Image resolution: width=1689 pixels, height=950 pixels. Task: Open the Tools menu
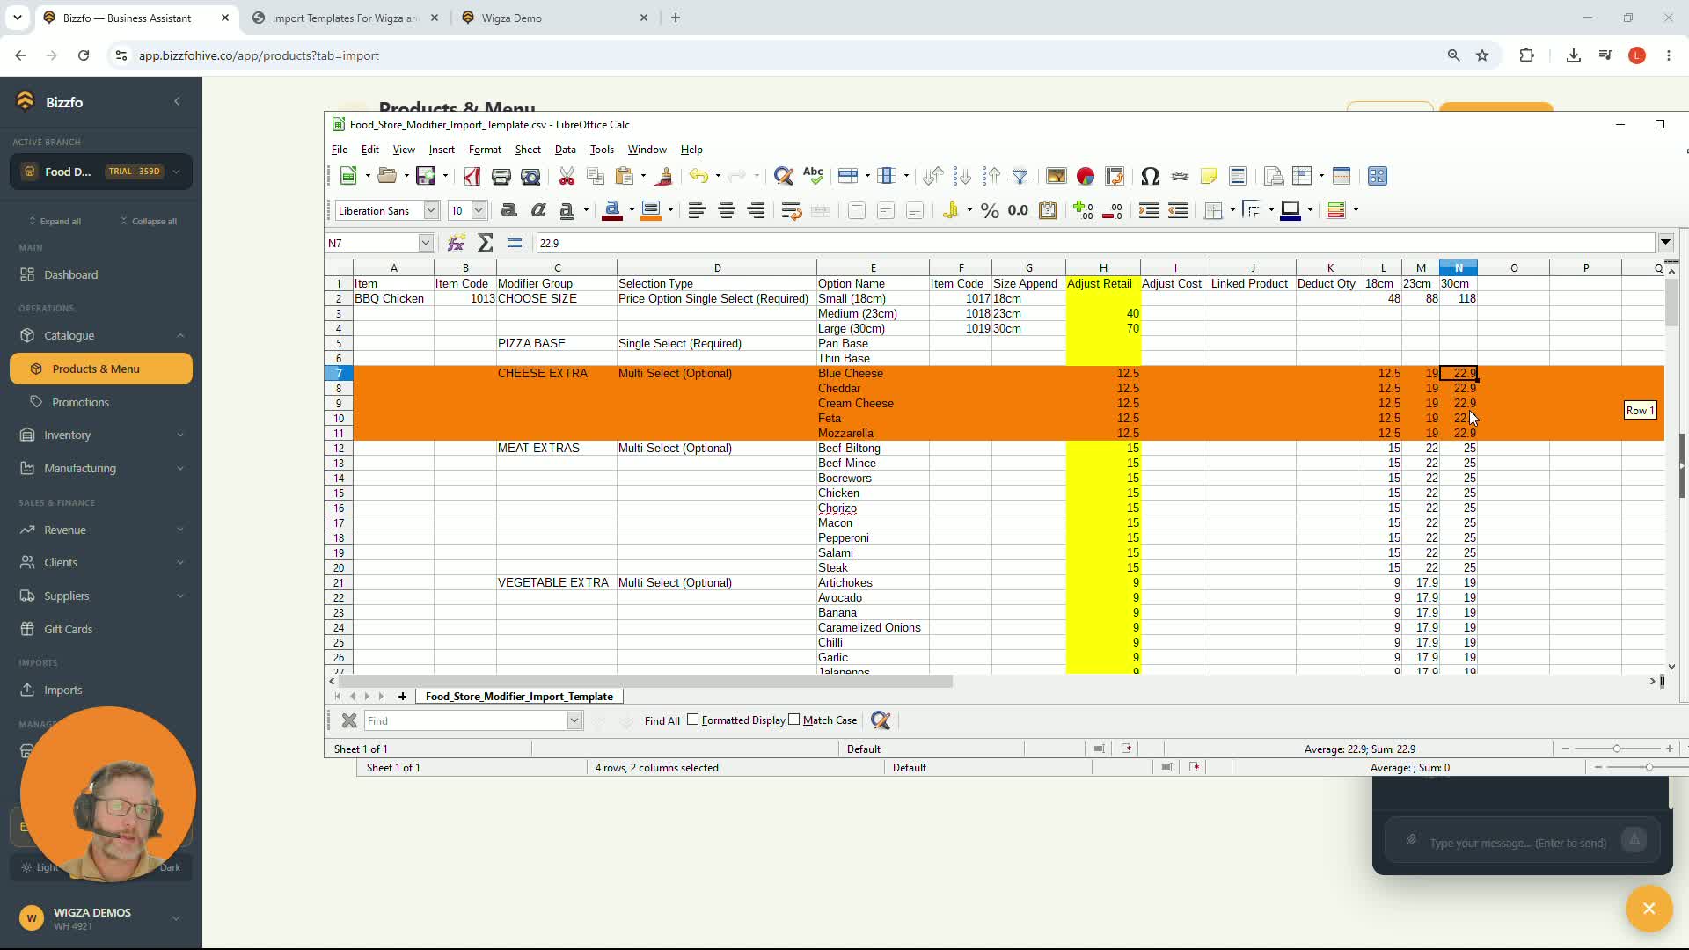click(602, 150)
